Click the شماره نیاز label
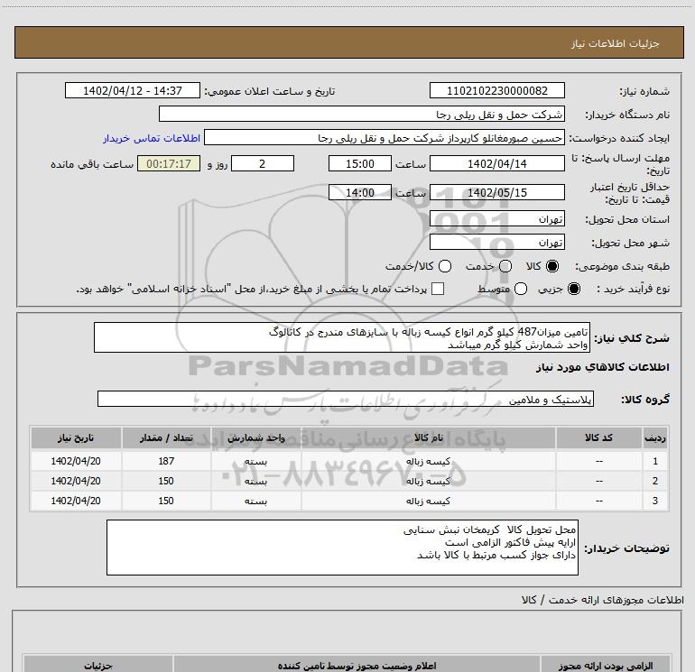This screenshot has height=672, width=695. click(644, 91)
